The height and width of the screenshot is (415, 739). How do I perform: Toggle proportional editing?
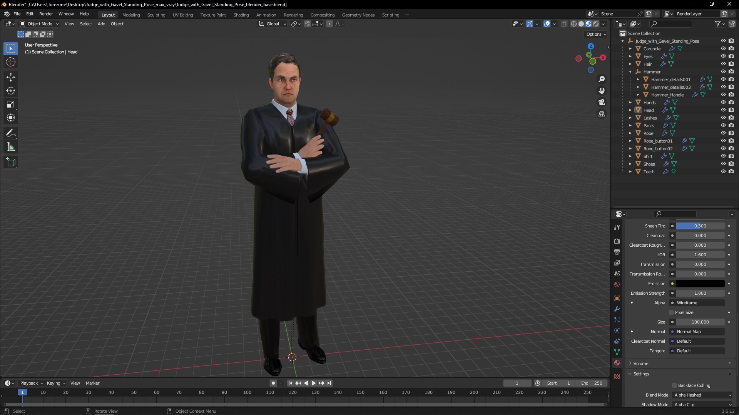[329, 24]
